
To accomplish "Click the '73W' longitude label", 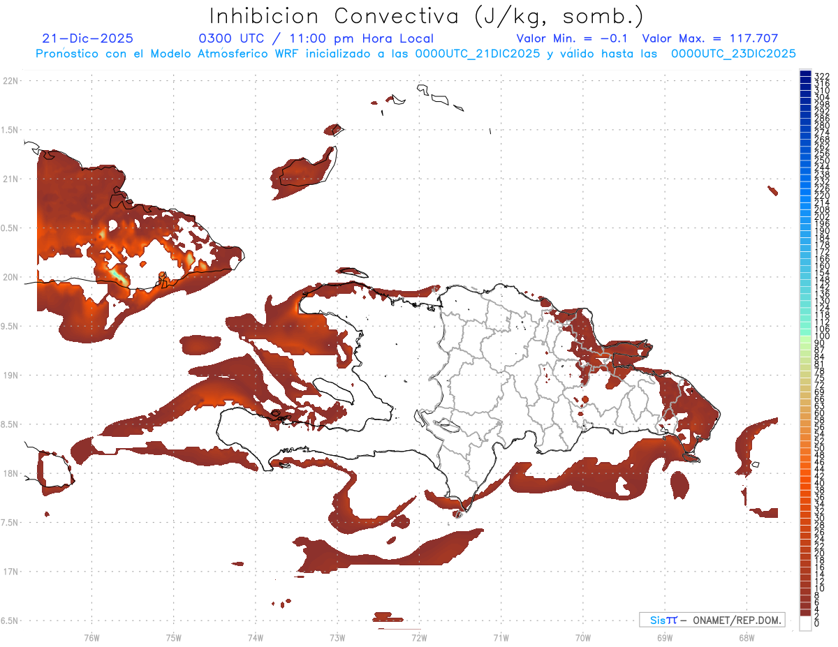I will [x=337, y=637].
